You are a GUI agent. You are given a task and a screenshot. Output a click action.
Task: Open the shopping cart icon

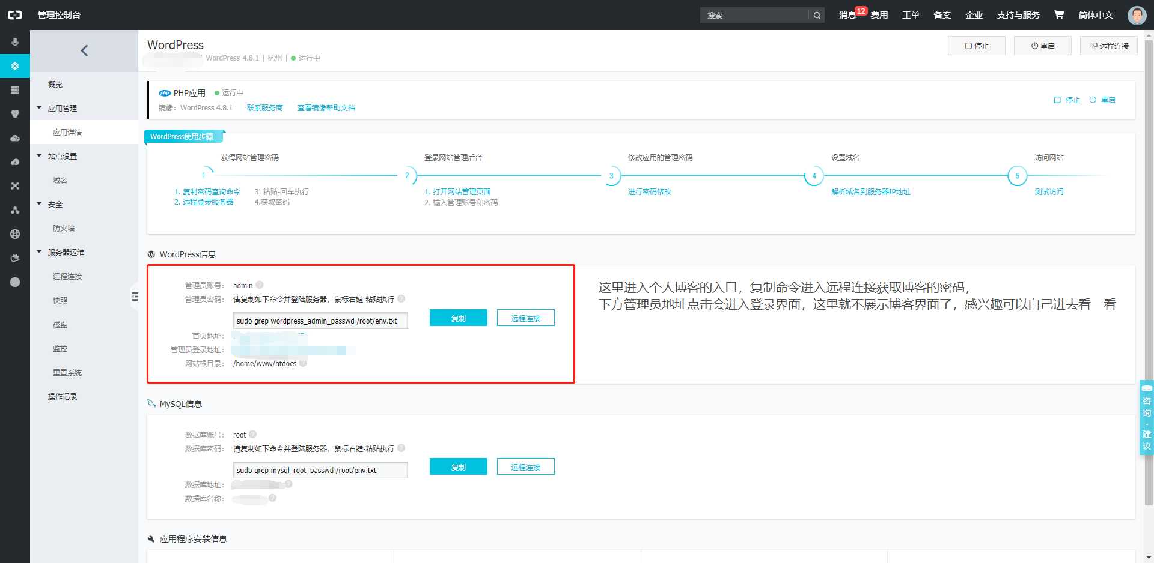(1059, 14)
